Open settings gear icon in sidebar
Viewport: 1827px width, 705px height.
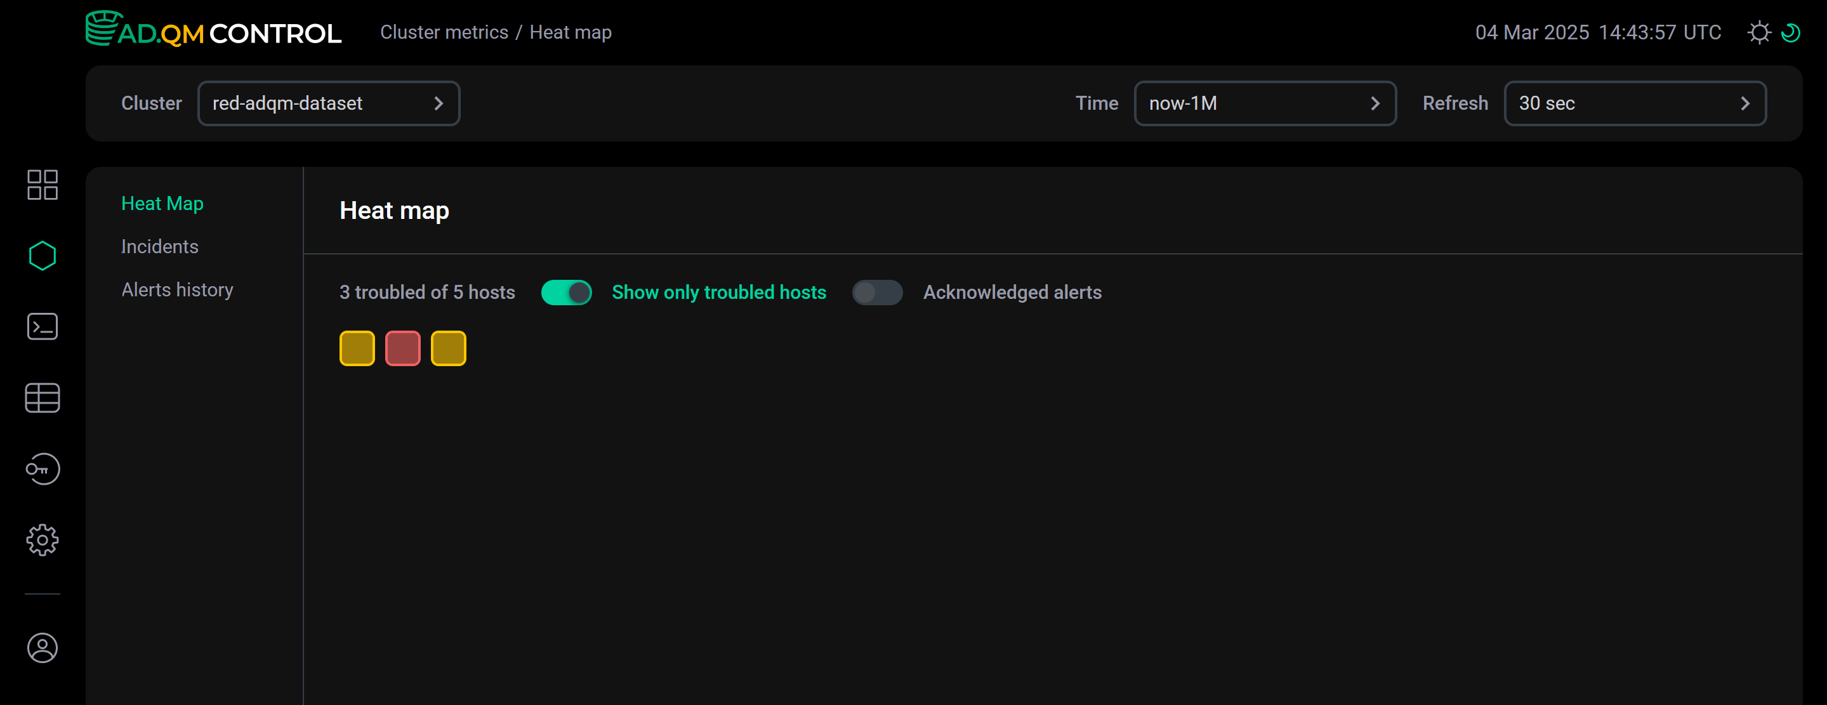pos(42,540)
